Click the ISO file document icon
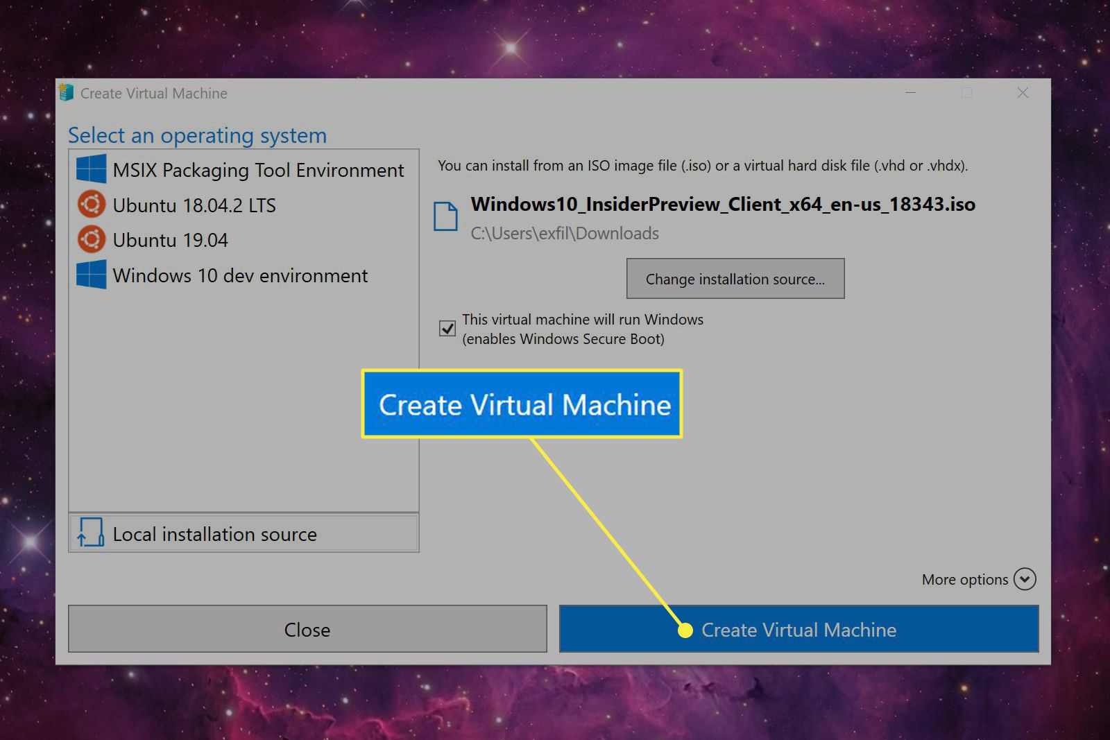The image size is (1110, 740). tap(445, 216)
